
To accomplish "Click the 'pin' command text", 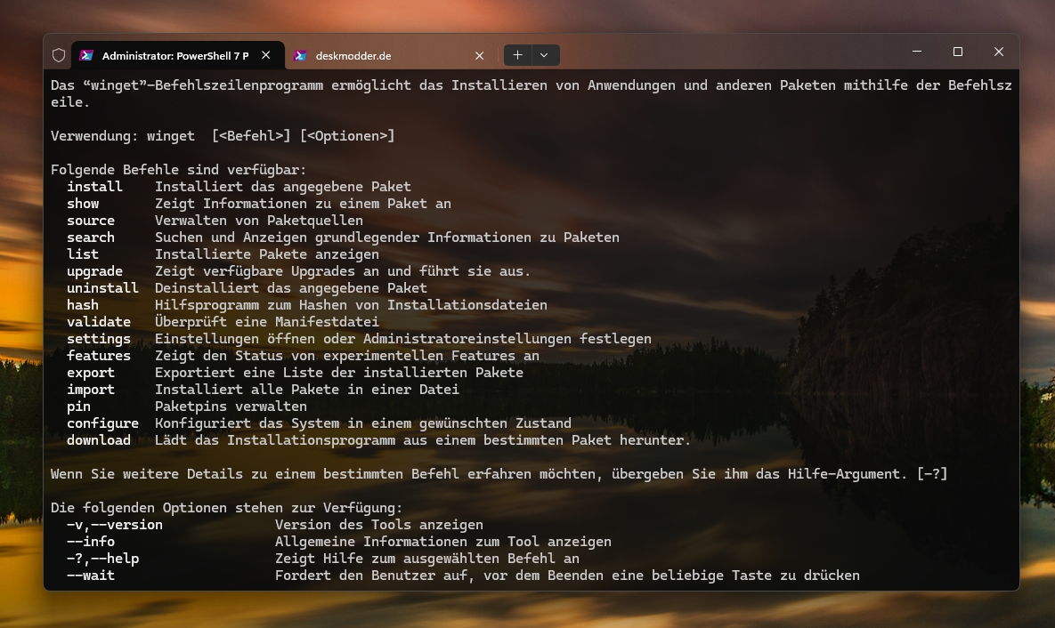I will (78, 407).
